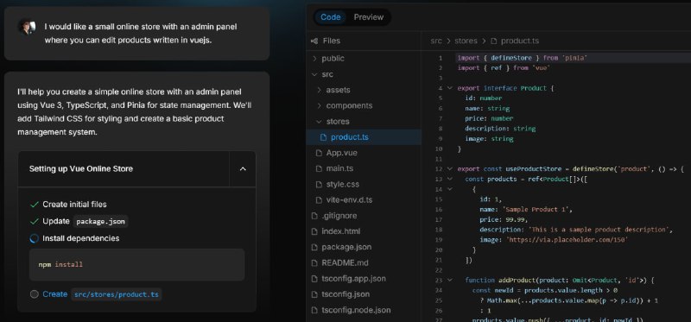Switch to the Preview tab
Image resolution: width=691 pixels, height=322 pixels.
pyautogui.click(x=369, y=17)
